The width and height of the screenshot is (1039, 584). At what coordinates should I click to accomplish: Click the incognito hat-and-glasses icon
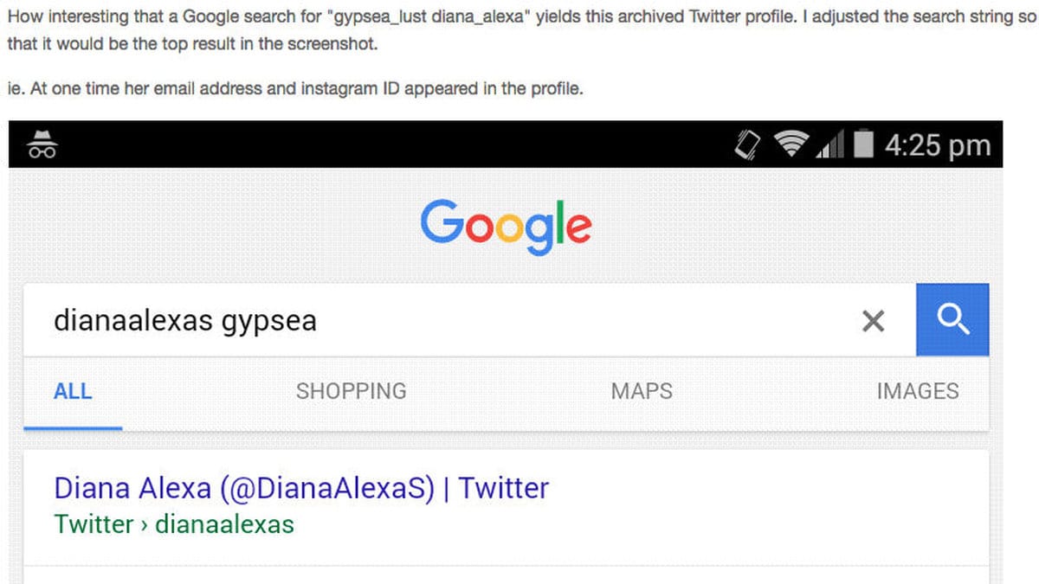coord(42,144)
